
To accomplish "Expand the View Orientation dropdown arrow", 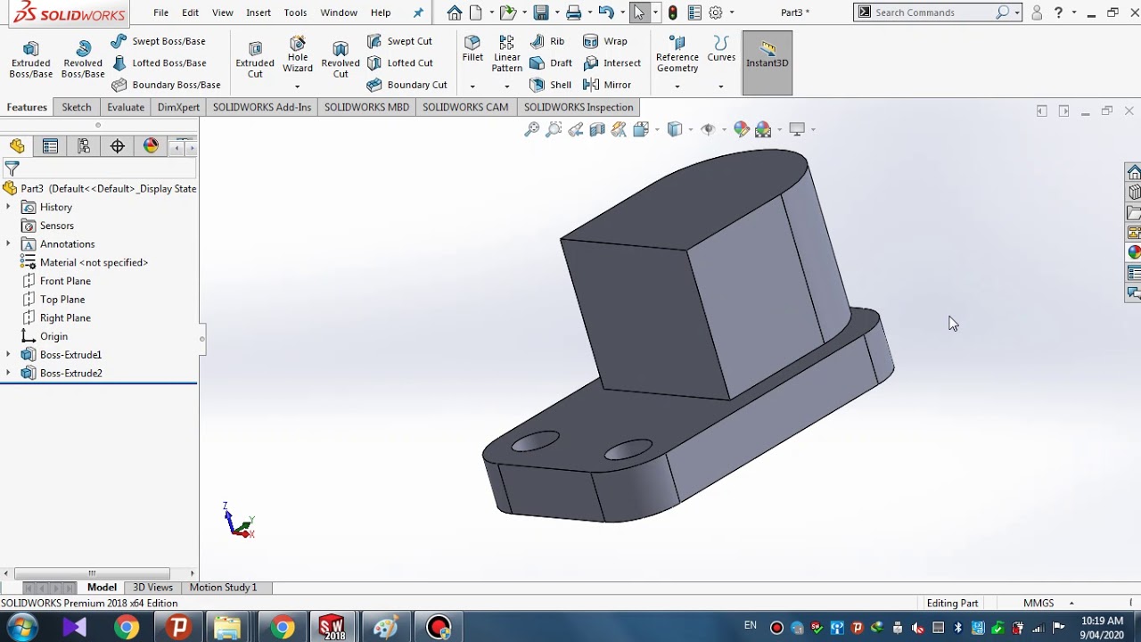I will (657, 130).
